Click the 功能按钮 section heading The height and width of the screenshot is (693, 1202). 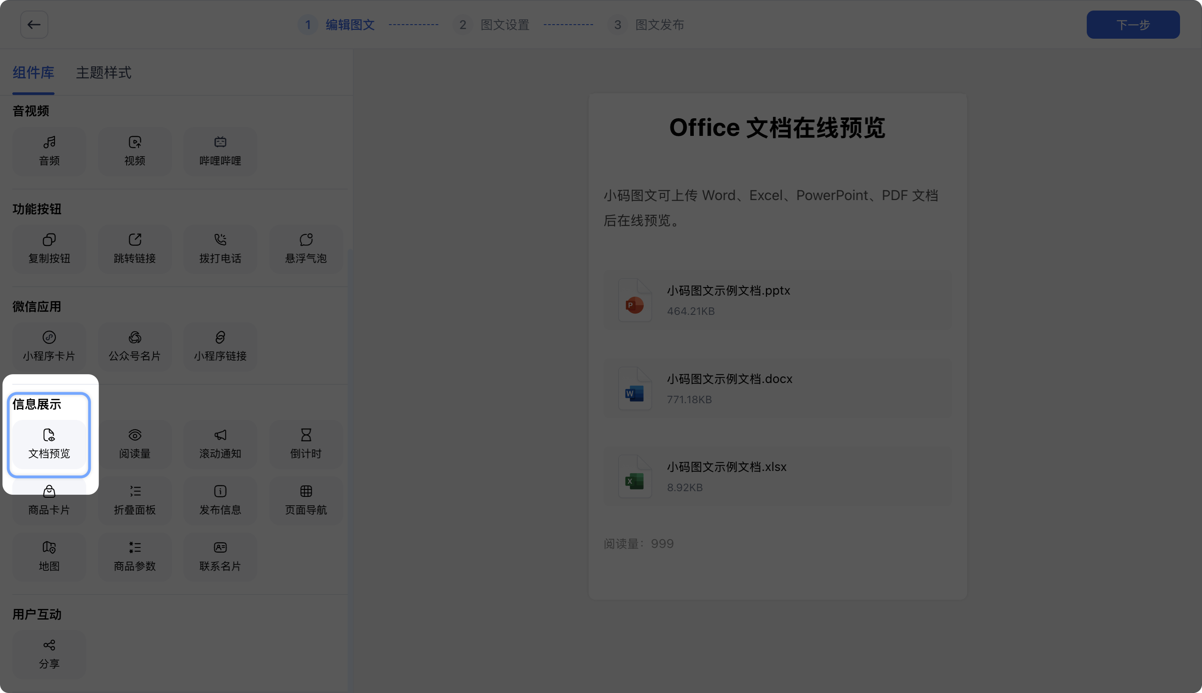point(36,209)
